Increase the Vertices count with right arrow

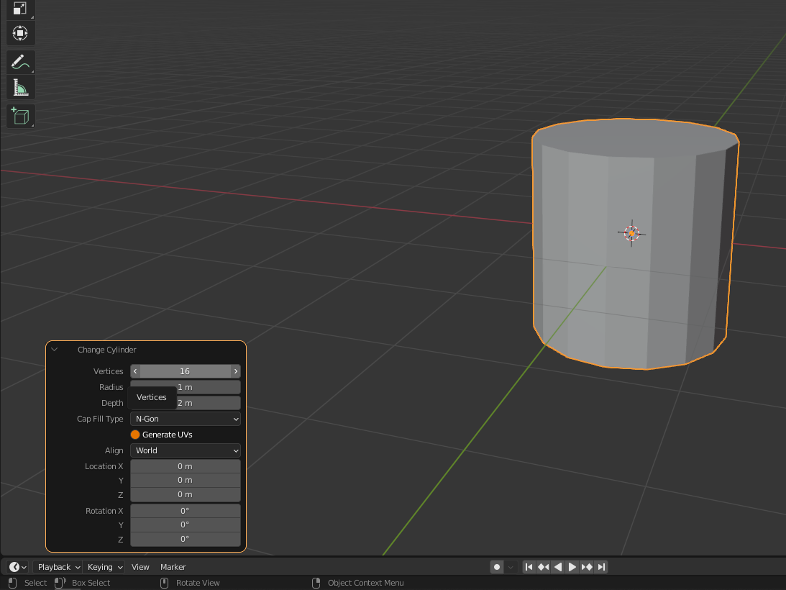click(236, 371)
